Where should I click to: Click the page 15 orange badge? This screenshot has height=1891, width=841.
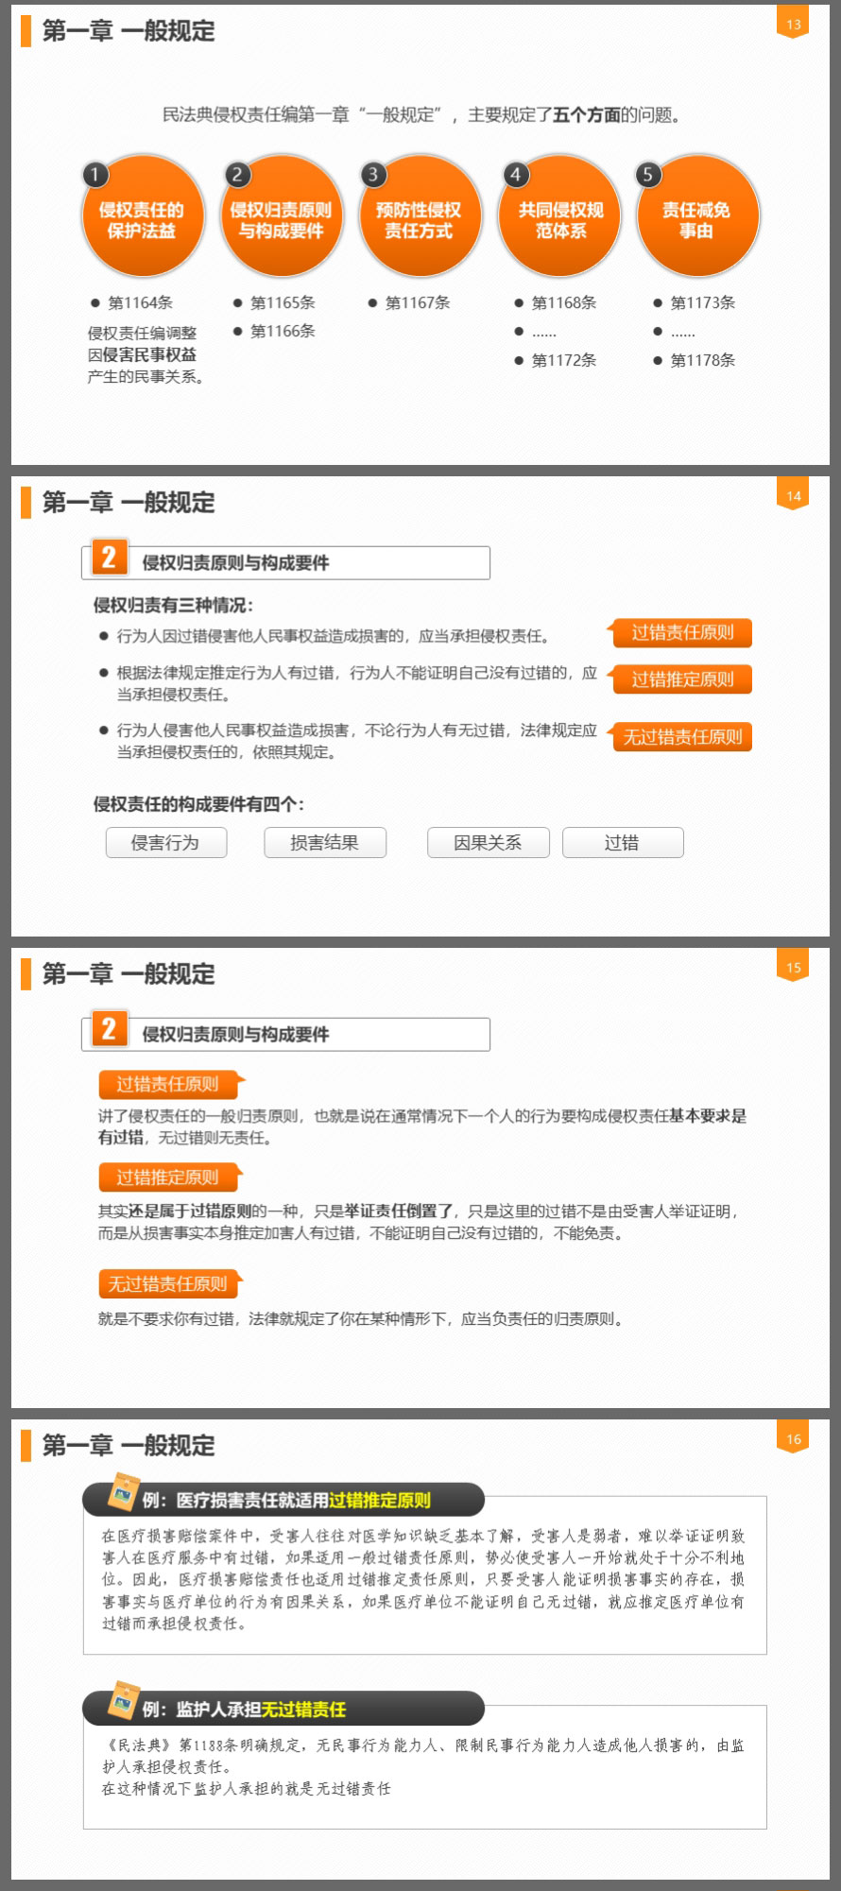(x=793, y=966)
